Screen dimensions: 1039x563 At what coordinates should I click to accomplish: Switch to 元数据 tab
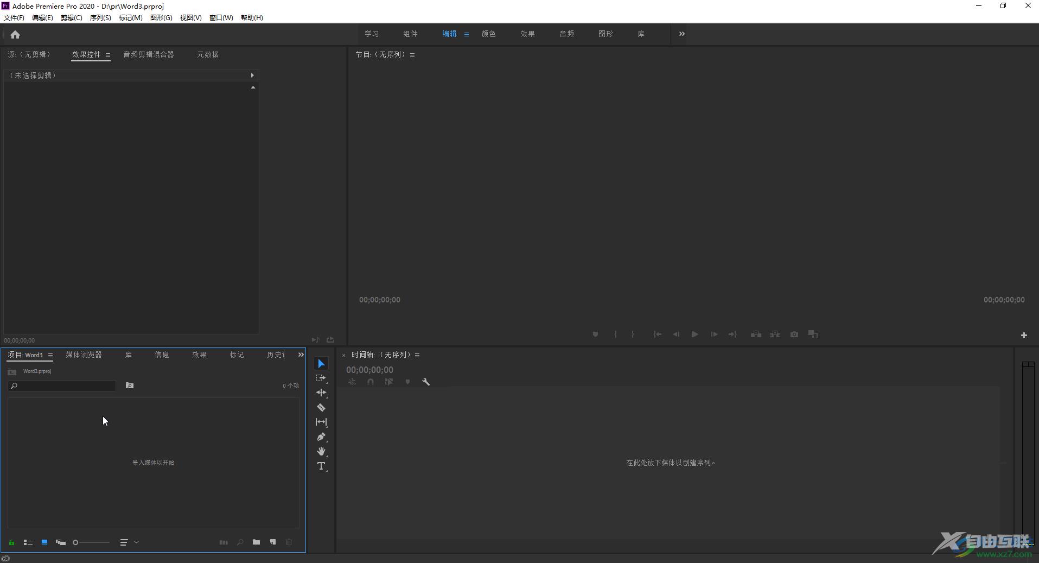click(208, 54)
